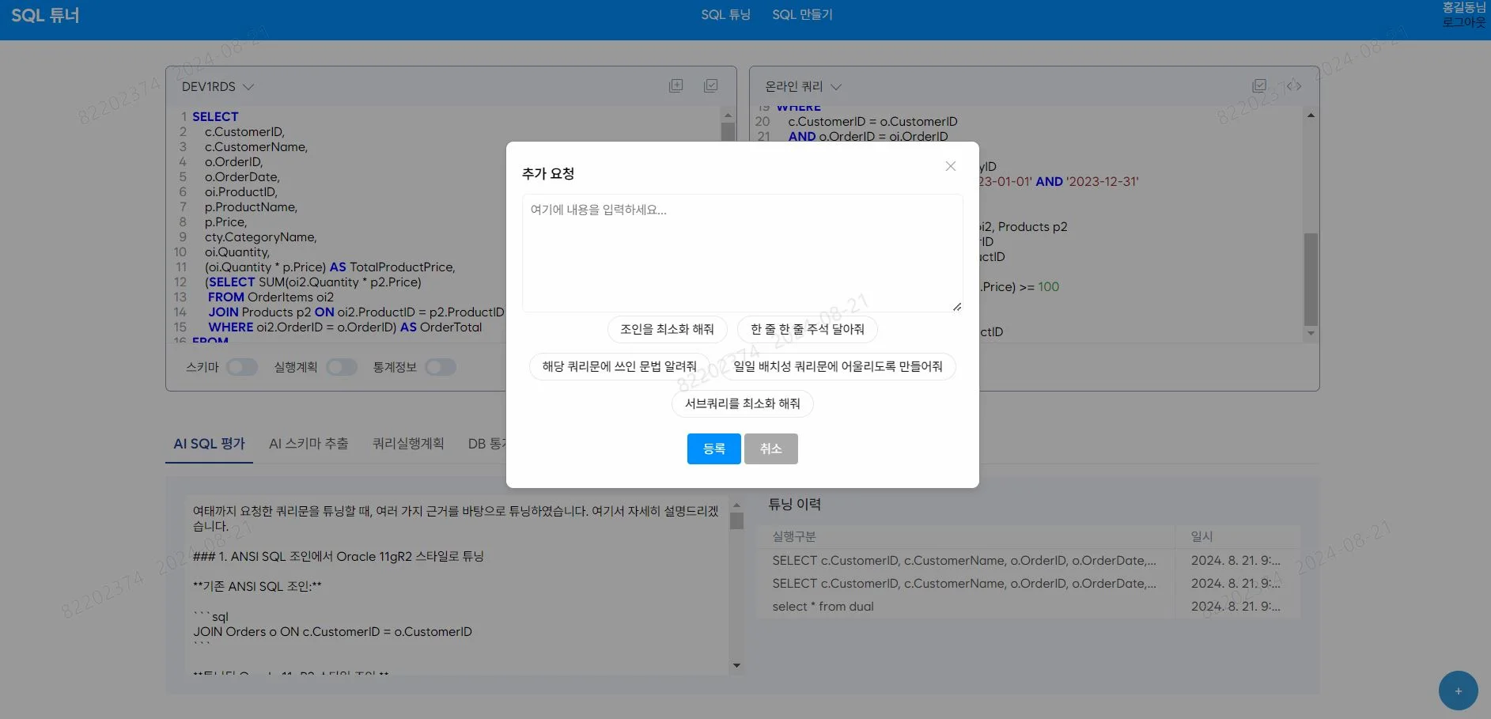Open the SQL 만들기 menu
The width and height of the screenshot is (1491, 719).
tap(802, 14)
